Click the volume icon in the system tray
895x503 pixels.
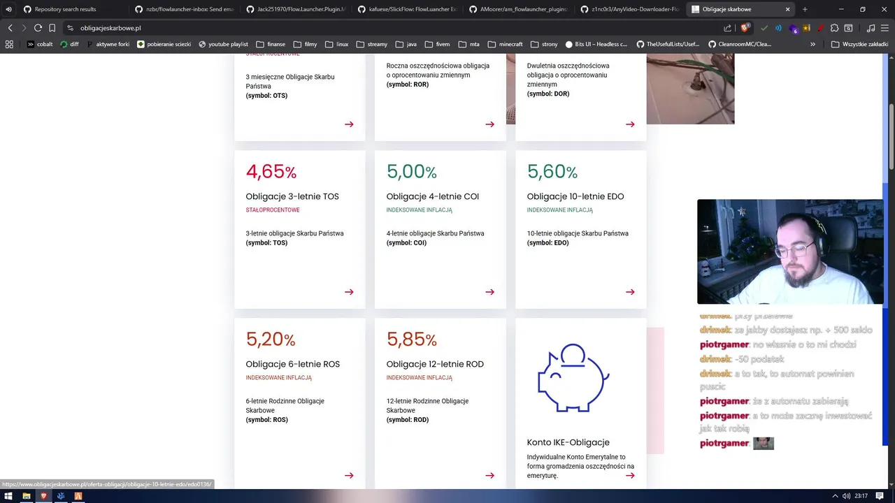pyautogui.click(x=846, y=496)
